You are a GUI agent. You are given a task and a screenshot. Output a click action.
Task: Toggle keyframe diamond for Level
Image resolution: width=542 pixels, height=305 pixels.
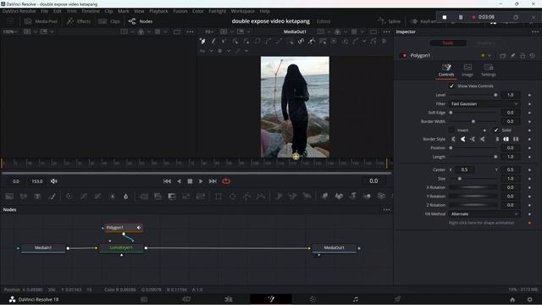529,95
